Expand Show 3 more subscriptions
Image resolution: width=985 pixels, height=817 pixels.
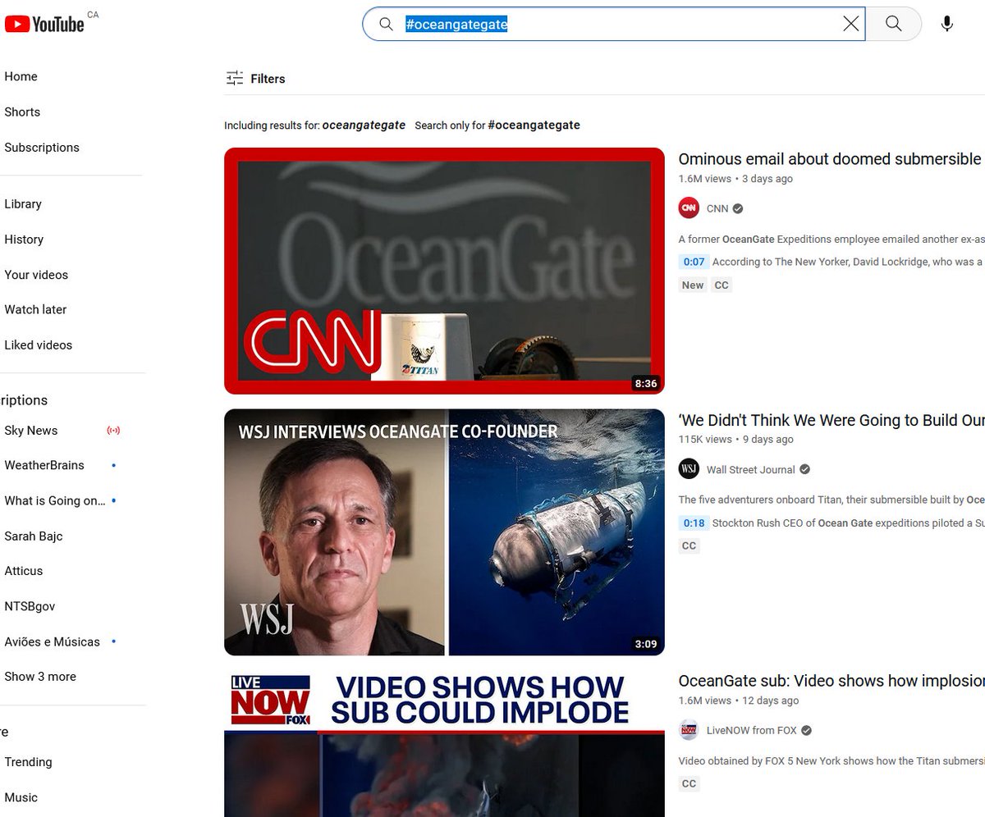point(40,677)
